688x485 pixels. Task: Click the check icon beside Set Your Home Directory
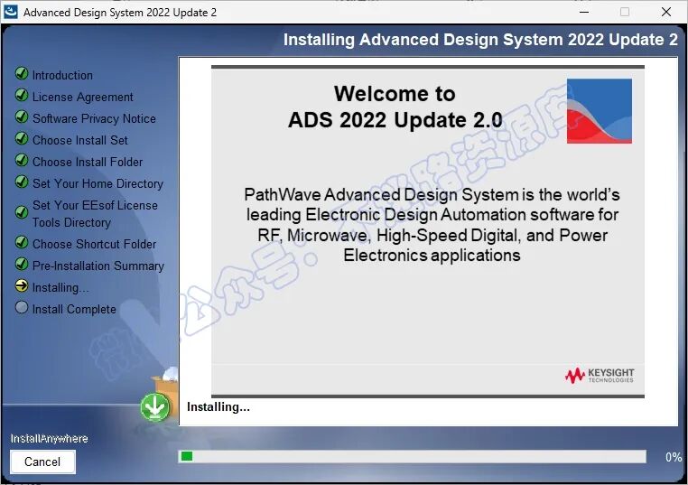pyautogui.click(x=22, y=182)
